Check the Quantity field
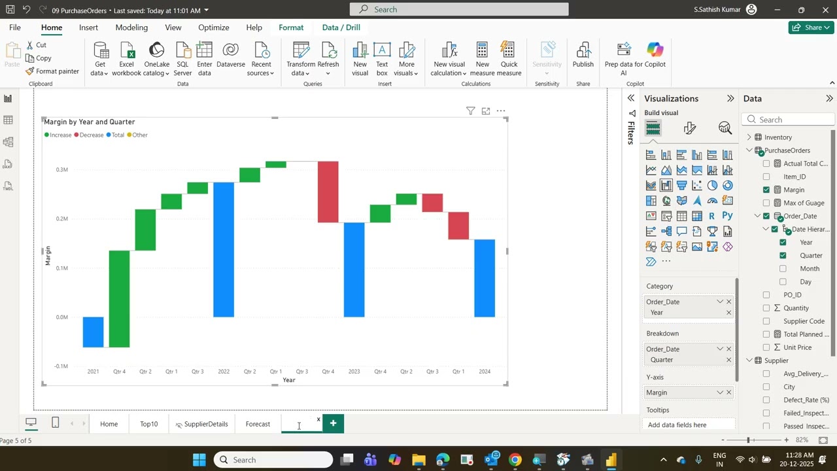The width and height of the screenshot is (837, 471). (x=766, y=308)
